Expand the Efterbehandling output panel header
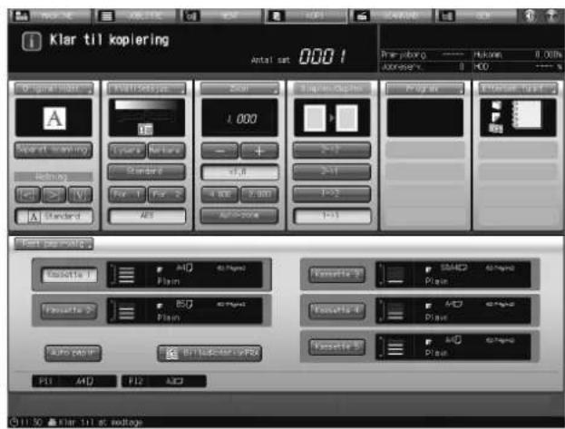Image resolution: width=565 pixels, height=429 pixels. [x=518, y=88]
